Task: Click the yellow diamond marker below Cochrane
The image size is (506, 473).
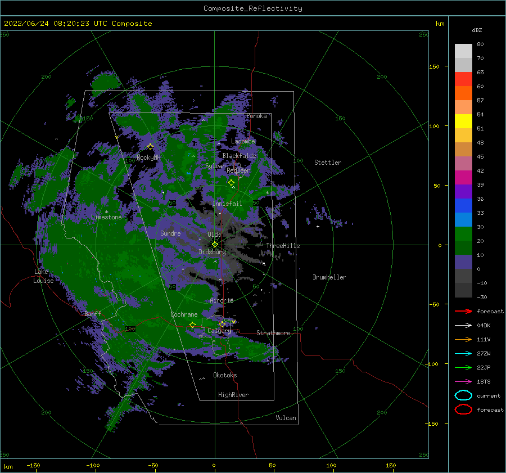Action: pyautogui.click(x=193, y=325)
